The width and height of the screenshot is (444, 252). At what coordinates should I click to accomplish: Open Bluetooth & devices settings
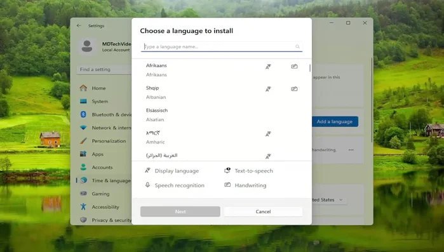tap(104, 114)
